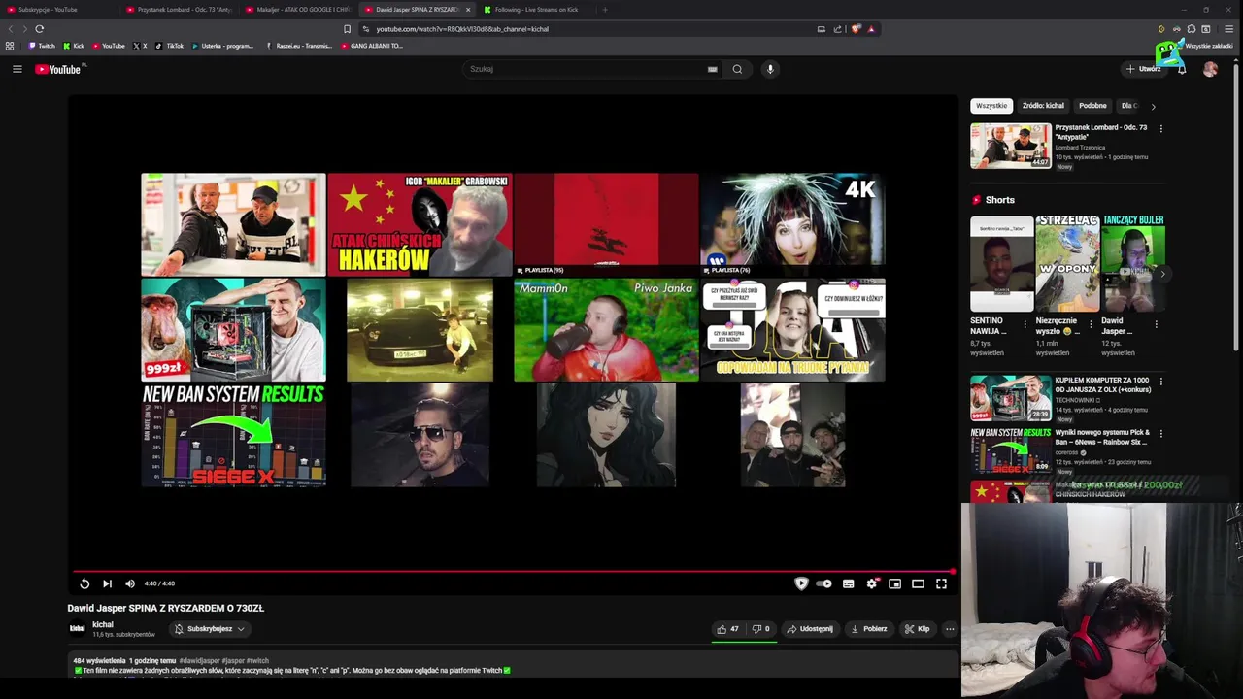
Task: Open the TikTok bookmark
Action: point(169,46)
